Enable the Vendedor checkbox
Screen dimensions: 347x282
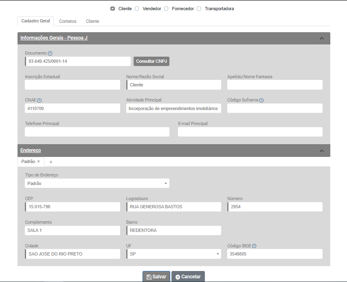137,9
